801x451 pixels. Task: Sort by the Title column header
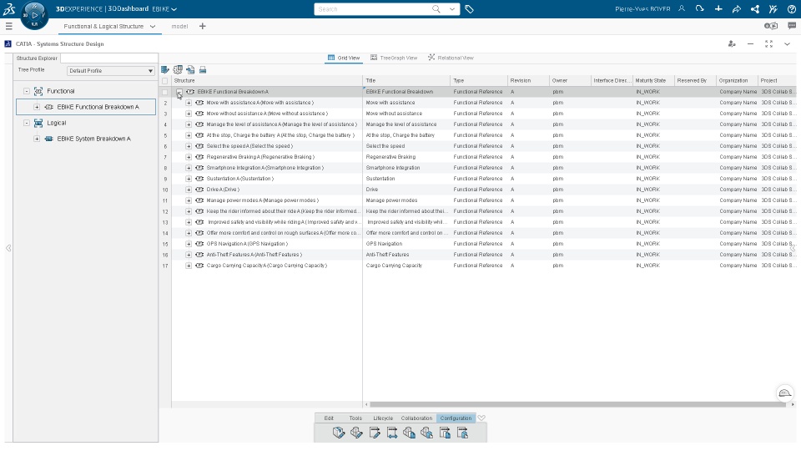pyautogui.click(x=406, y=81)
